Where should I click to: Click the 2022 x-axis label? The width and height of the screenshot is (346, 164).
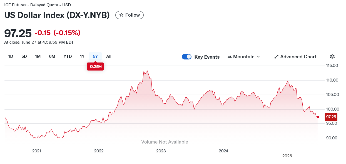[x=99, y=151]
